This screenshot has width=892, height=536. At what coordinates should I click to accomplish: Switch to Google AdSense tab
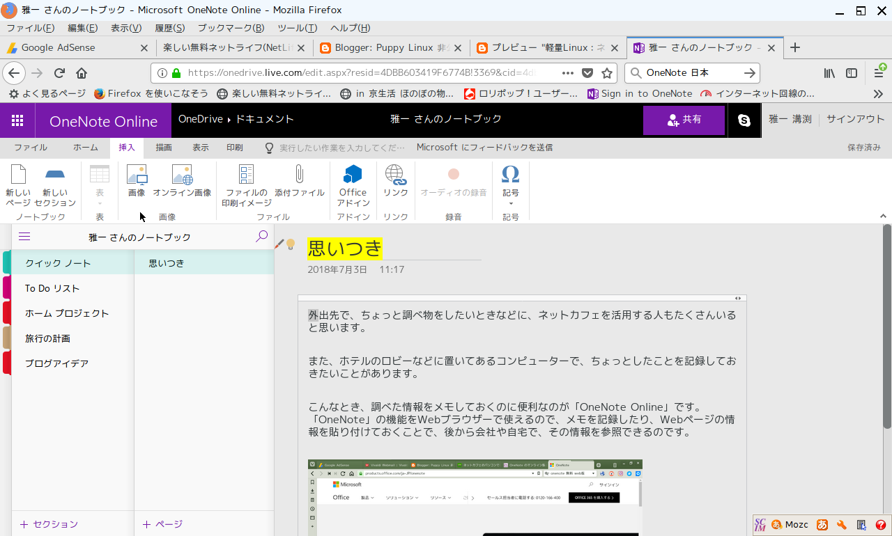coord(77,48)
